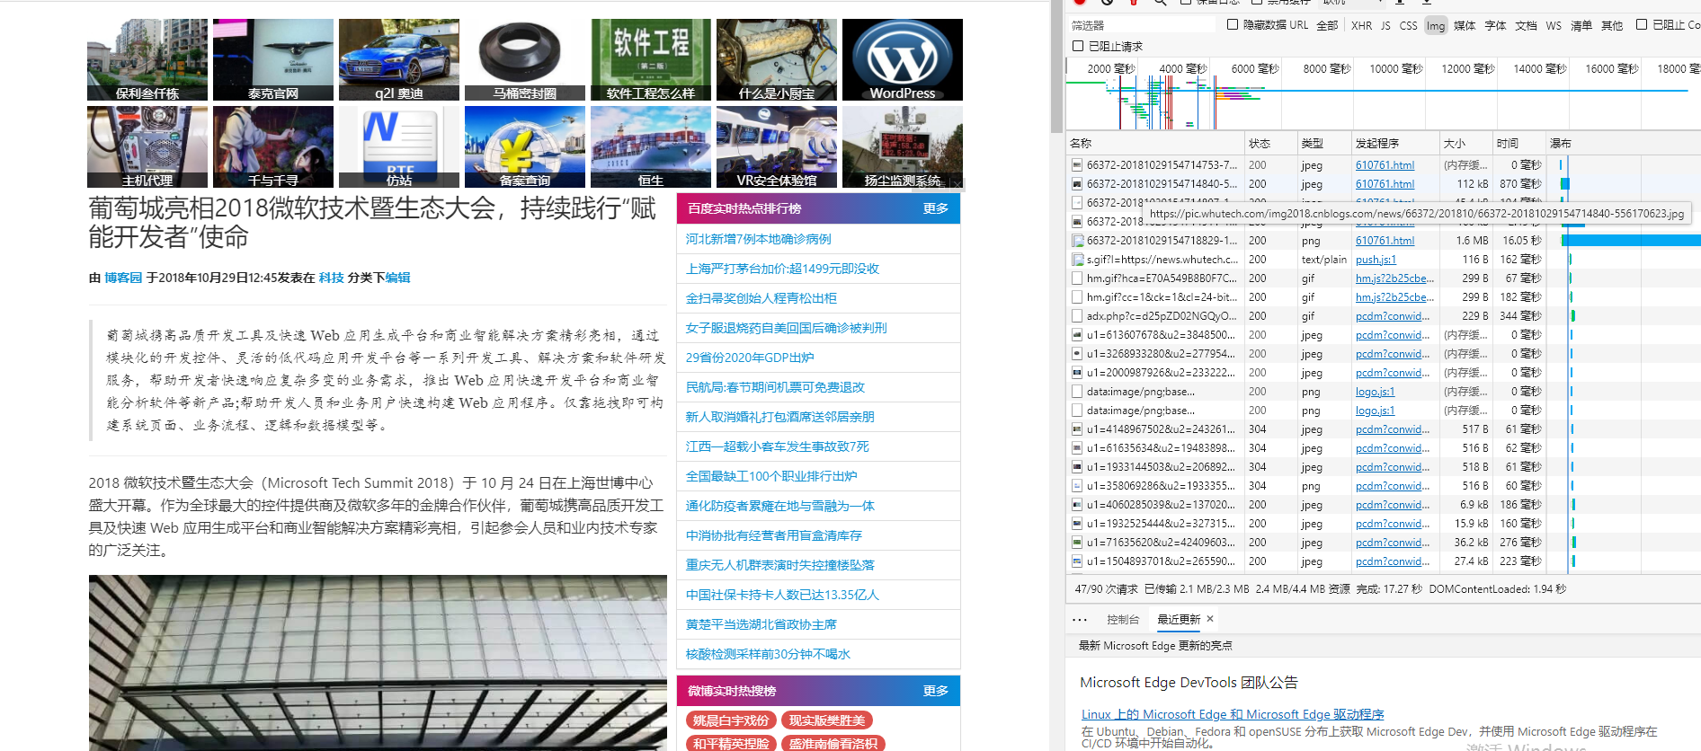Open 更多 link in 微博实时热搜榜
Image resolution: width=1701 pixels, height=751 pixels.
coord(935,691)
